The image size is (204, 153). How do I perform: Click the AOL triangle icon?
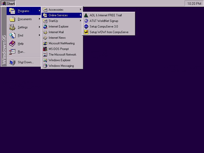pos(86,15)
